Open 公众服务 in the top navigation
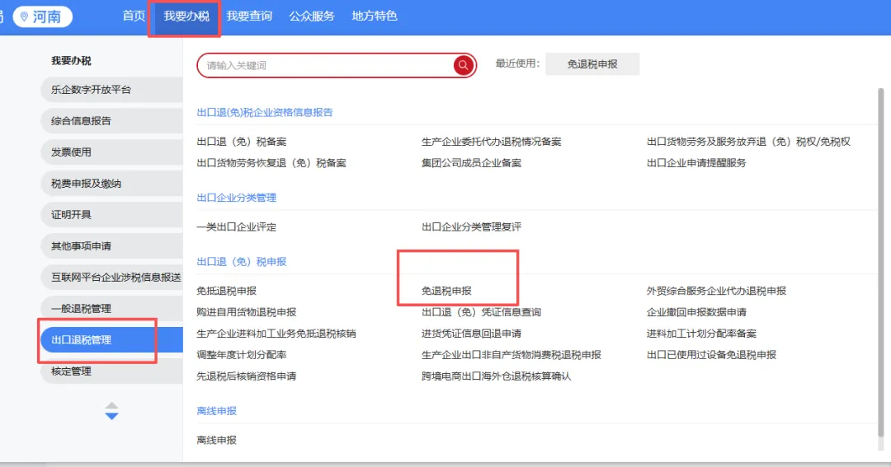 point(311,16)
